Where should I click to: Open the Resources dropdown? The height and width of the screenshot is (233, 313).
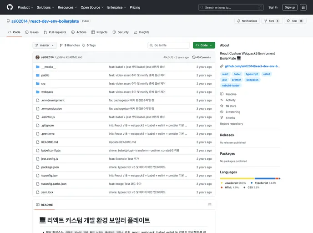click(x=67, y=7)
